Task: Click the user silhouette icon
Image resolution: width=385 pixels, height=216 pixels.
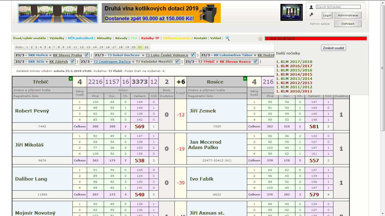Action: pos(311,7)
